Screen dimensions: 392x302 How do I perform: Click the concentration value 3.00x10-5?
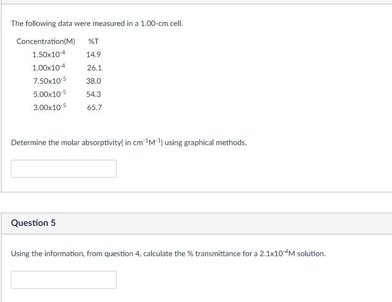(49, 107)
